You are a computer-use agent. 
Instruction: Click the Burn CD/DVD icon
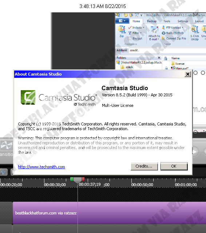[164, 33]
